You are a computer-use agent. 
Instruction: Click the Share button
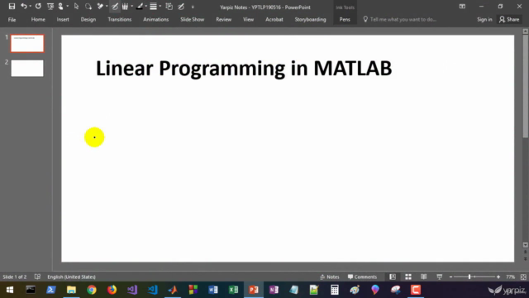click(x=509, y=20)
